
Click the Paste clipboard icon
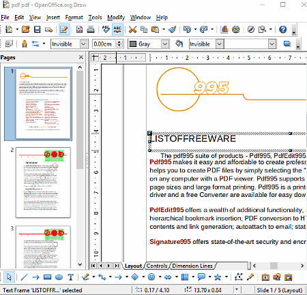coord(156,29)
